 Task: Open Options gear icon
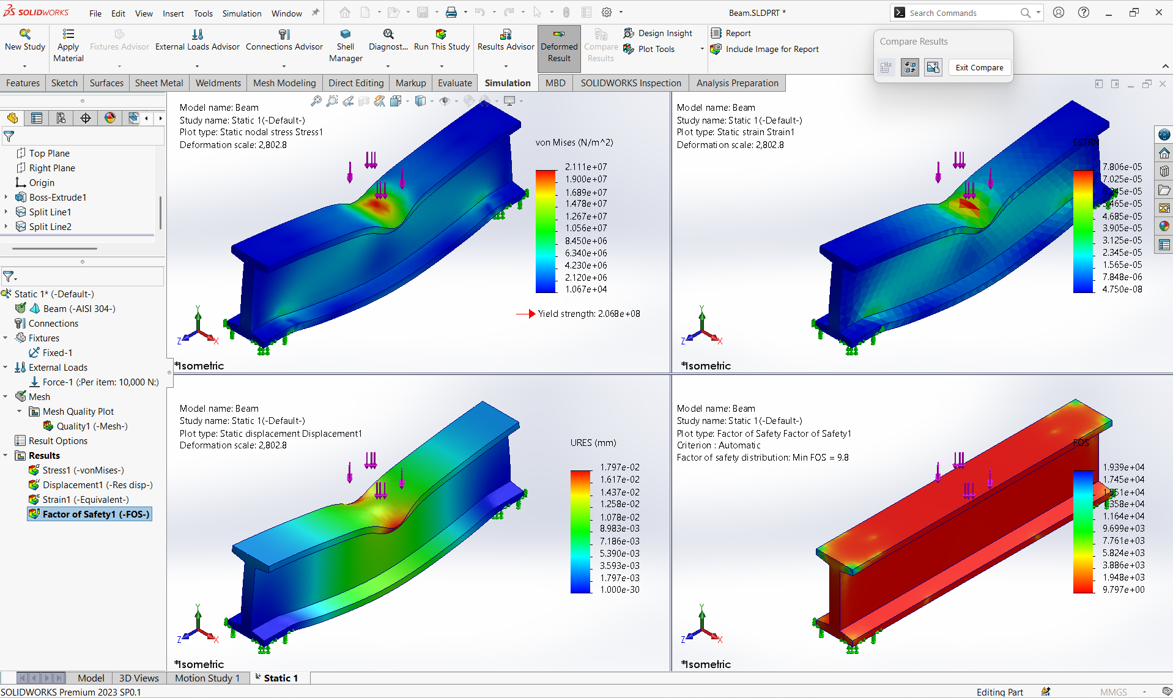[607, 12]
